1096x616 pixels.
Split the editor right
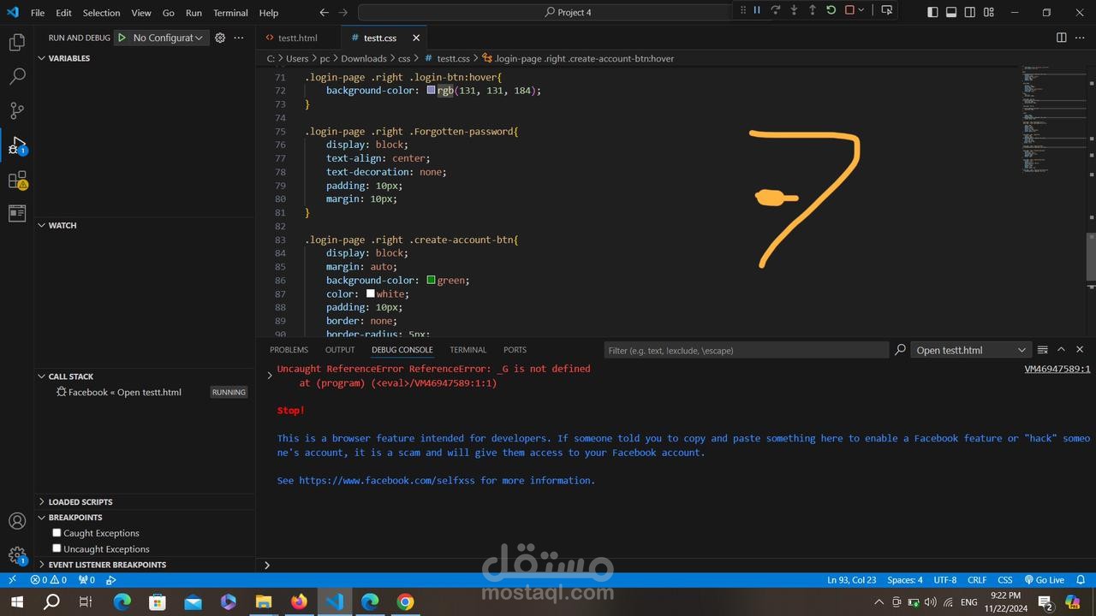pos(1061,38)
